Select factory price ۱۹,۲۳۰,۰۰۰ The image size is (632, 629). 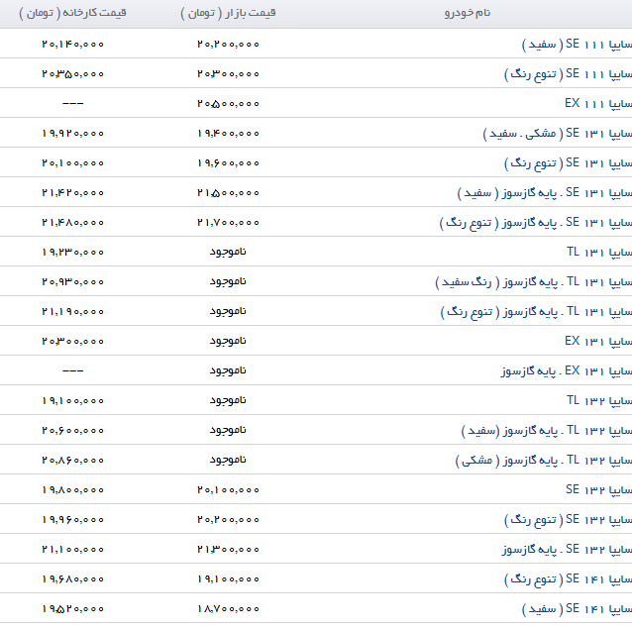[x=72, y=252]
